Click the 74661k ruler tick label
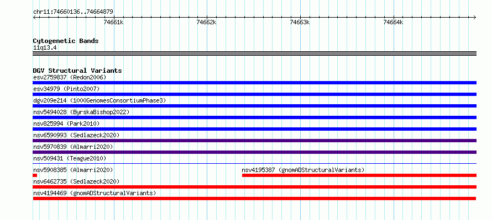492x220 pixels. [x=113, y=22]
